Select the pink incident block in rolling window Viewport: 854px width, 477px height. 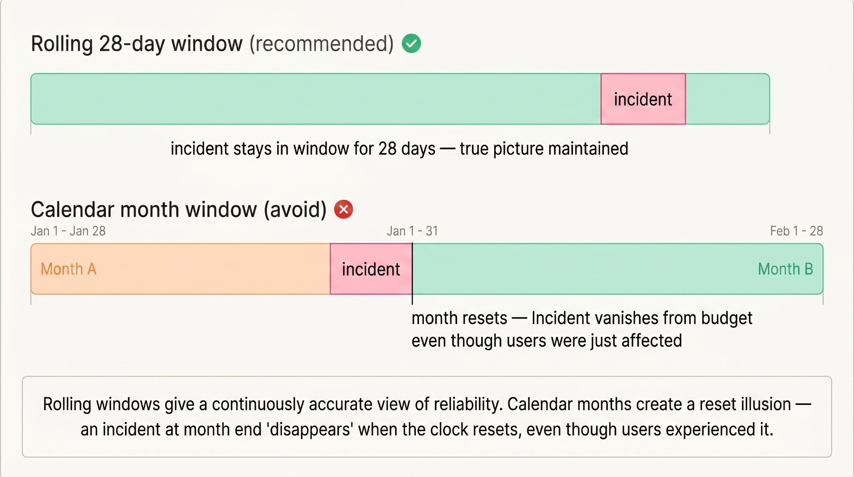pos(643,99)
